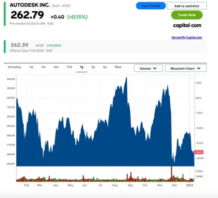218x198 pixels.
Task: Click the capital.com logo
Action: [x=187, y=25]
